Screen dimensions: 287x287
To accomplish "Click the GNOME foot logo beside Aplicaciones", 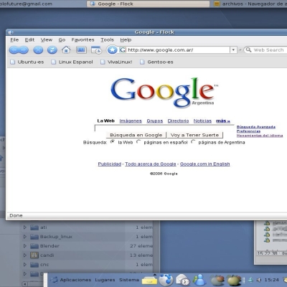I will click(55, 280).
